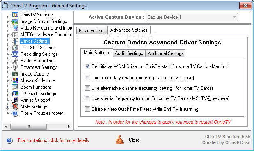Click the Tips & Troubleshooter help icon
Viewport: 254px width, 151px height.
click(x=15, y=113)
